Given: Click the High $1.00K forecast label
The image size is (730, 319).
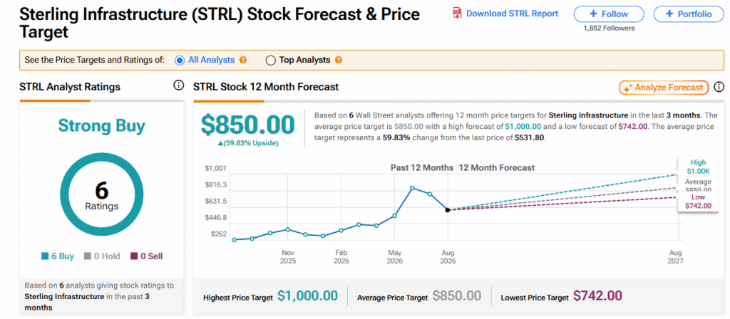Looking at the screenshot, I should point(699,167).
